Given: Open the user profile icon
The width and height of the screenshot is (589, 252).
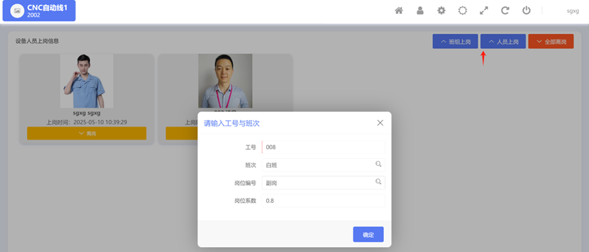Looking at the screenshot, I should [x=420, y=10].
